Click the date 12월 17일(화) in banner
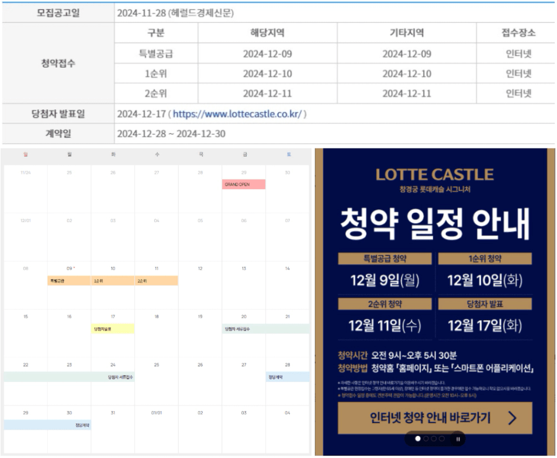 [485, 325]
